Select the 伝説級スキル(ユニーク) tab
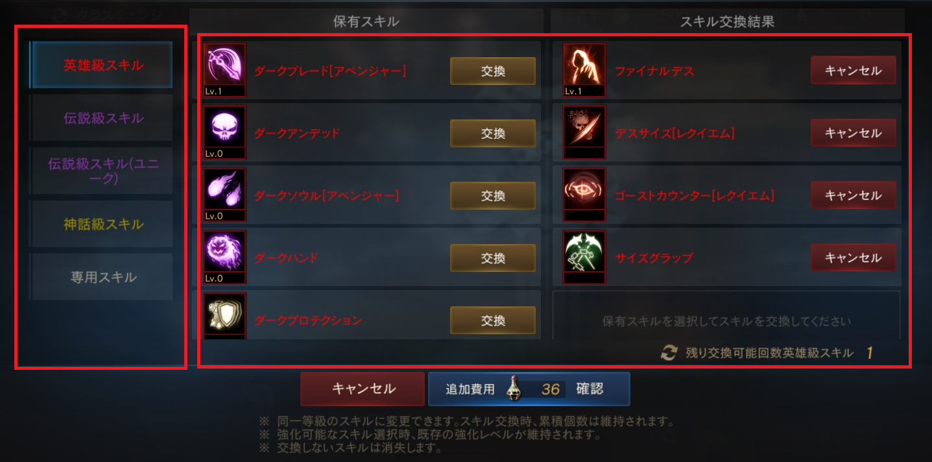 pos(102,171)
